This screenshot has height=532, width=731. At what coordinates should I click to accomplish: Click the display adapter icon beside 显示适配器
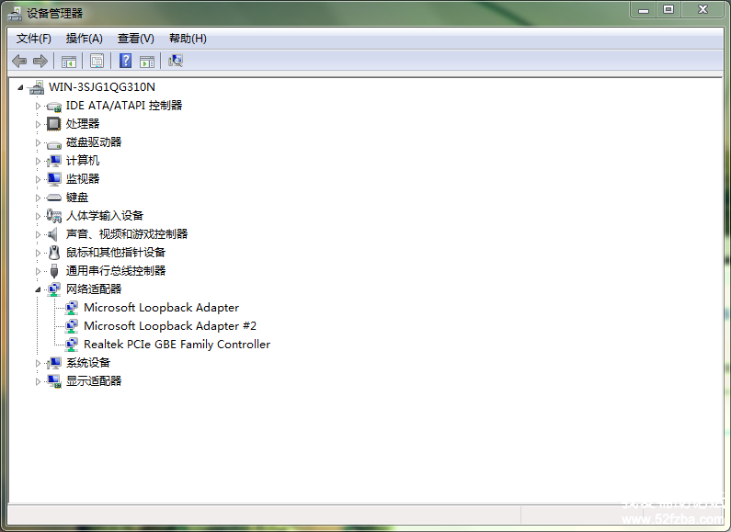54,381
